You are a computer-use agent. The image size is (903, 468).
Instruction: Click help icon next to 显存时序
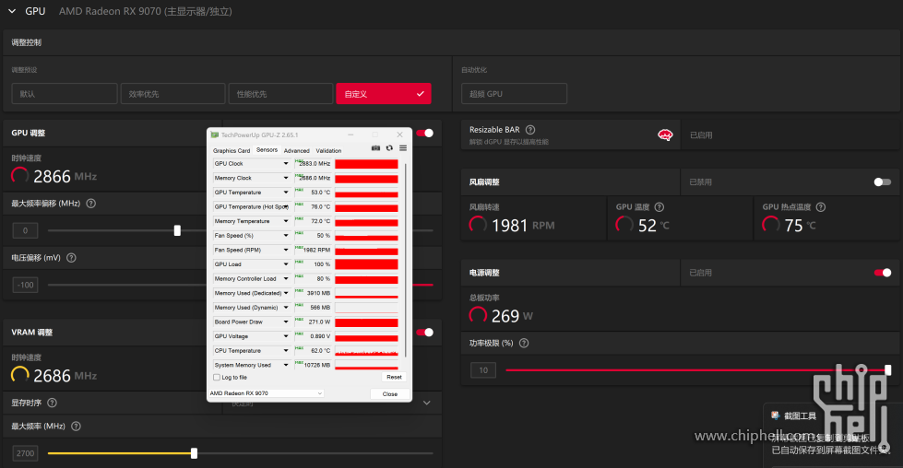pyautogui.click(x=52, y=403)
